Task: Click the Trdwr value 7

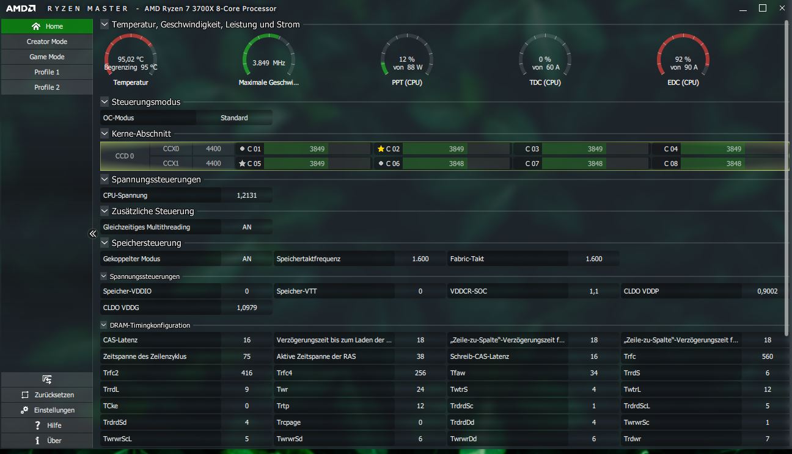Action: pos(768,439)
